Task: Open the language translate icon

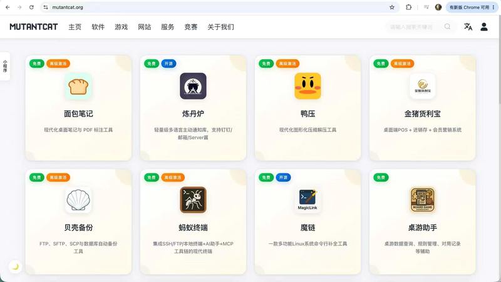Action: point(468,27)
